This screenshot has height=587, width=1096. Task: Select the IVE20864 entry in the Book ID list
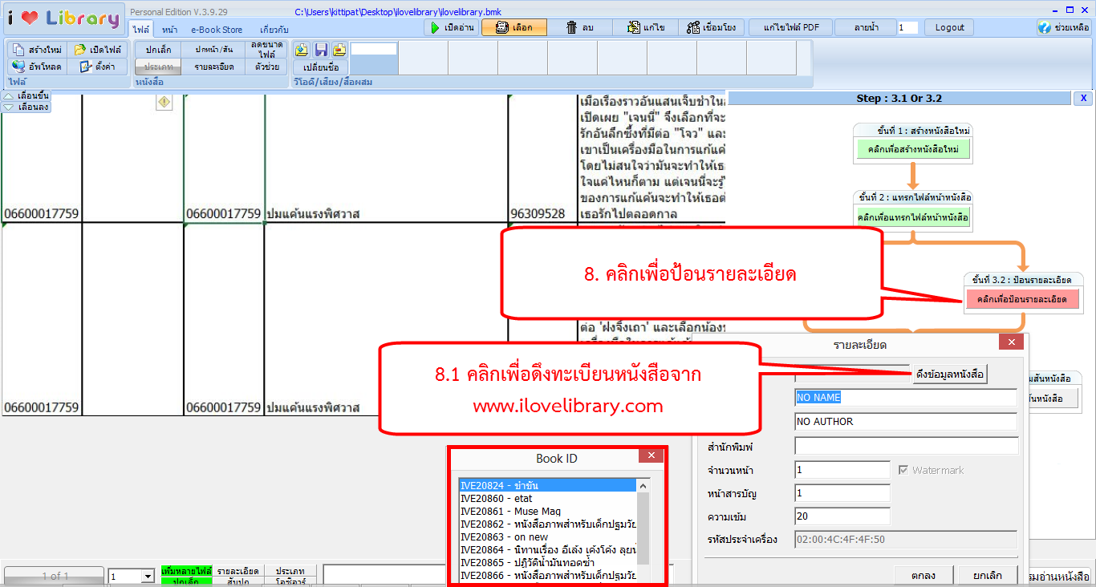tap(549, 549)
